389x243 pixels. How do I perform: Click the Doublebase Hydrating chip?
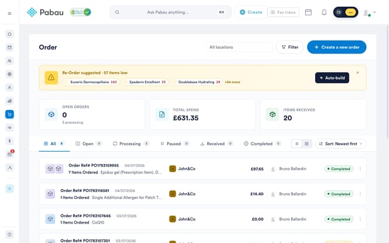point(197,82)
